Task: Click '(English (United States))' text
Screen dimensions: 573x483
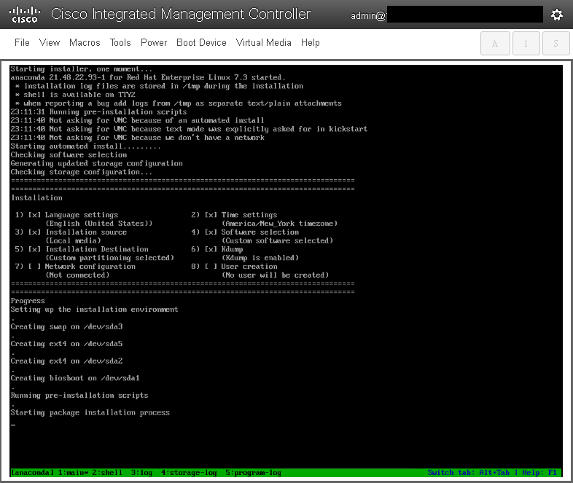Action: coord(99,224)
